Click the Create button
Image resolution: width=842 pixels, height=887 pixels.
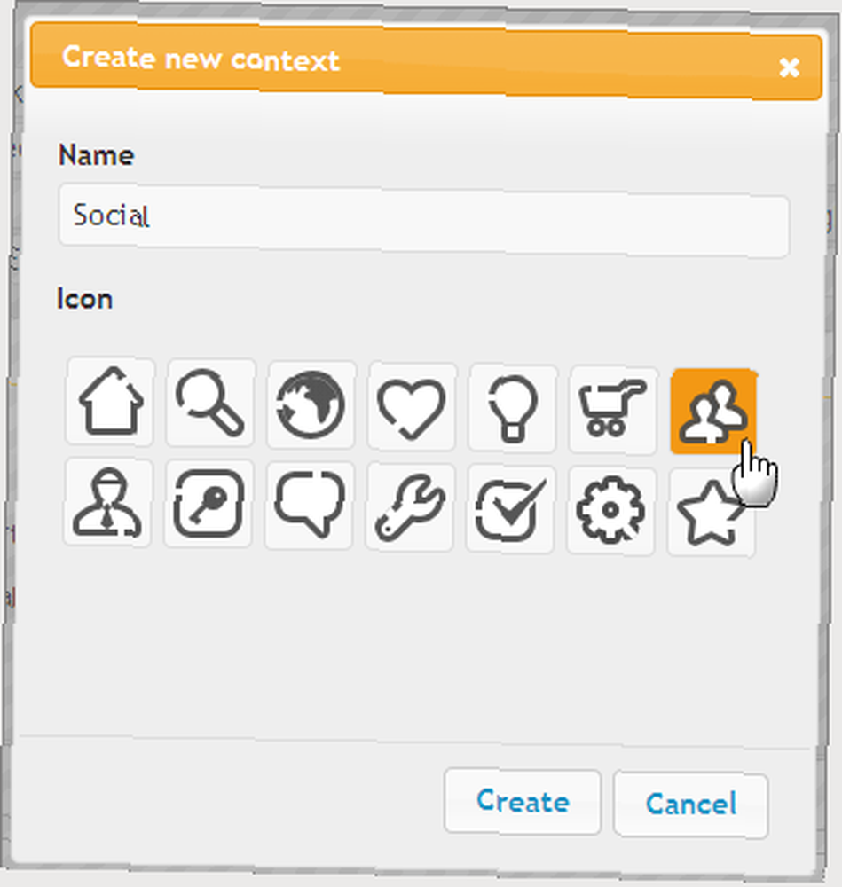coord(523,801)
